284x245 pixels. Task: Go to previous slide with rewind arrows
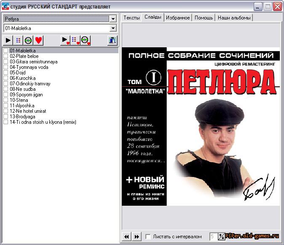tap(126, 237)
